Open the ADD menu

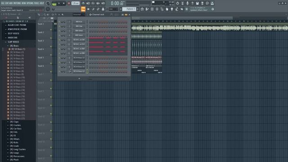tap(11, 3)
